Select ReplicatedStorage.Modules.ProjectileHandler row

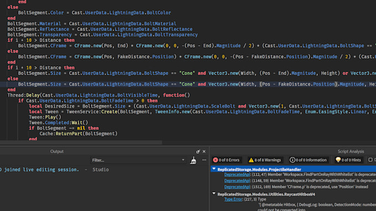(x=293, y=170)
